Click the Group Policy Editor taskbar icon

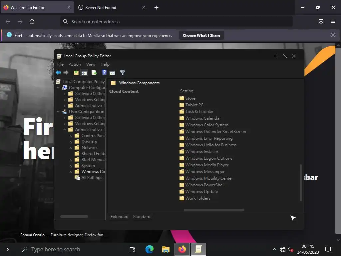coord(198,249)
